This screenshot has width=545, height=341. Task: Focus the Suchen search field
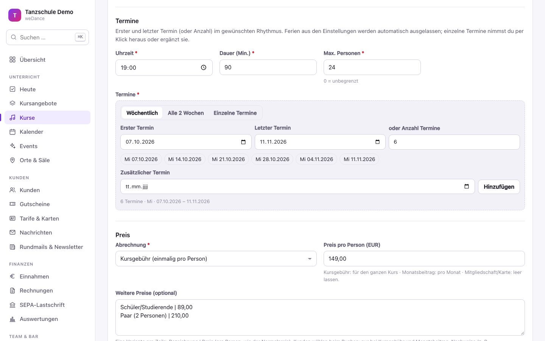tap(47, 37)
